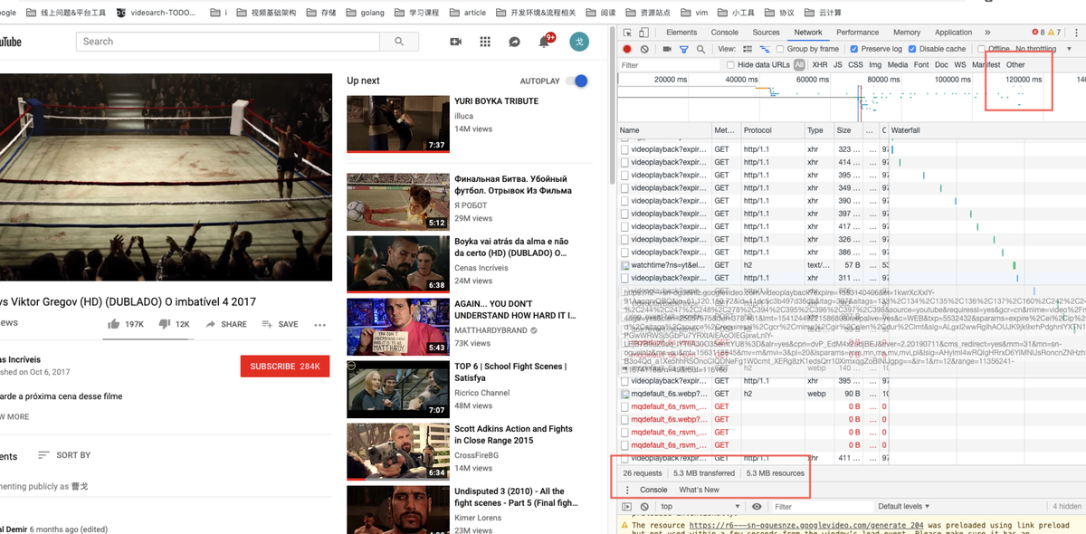Check the Hide data URLs checkbox
This screenshot has width=1086, height=534.
tap(730, 65)
